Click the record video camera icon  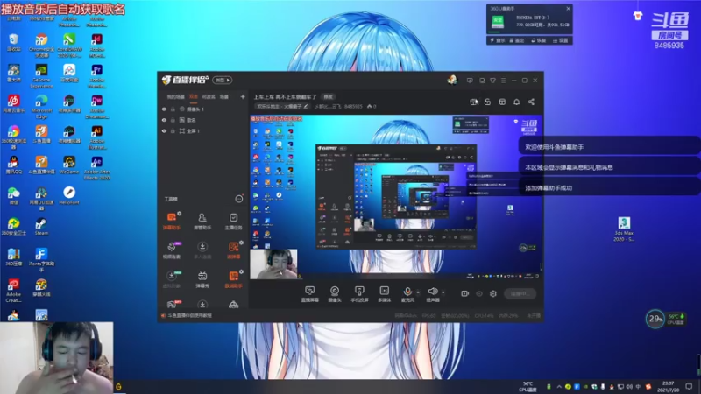(x=465, y=293)
